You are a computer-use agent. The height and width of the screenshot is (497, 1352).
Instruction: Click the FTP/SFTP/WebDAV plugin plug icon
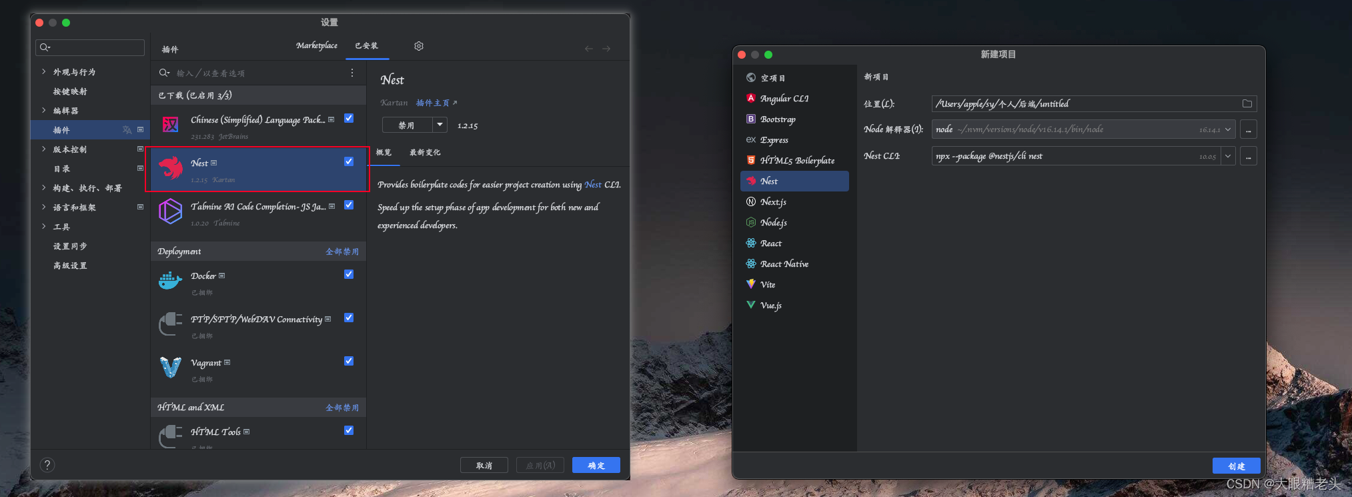[171, 324]
